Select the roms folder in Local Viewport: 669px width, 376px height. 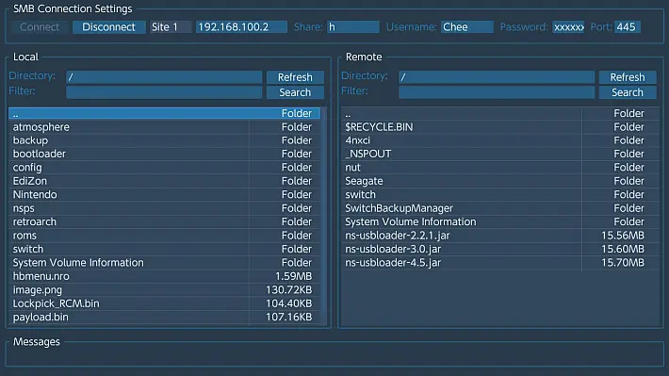tap(164, 236)
